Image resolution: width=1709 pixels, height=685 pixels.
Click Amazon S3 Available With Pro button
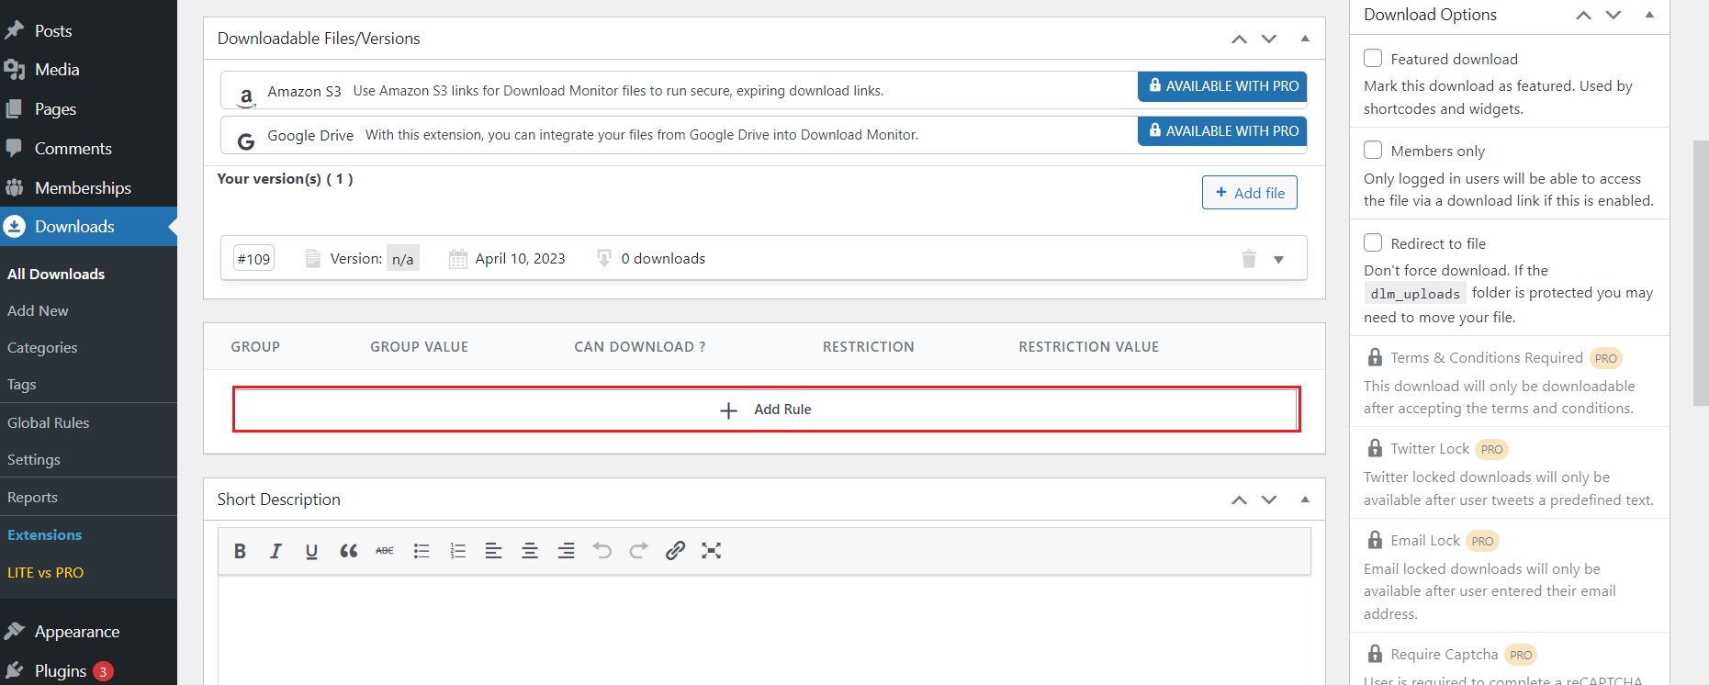click(1221, 86)
